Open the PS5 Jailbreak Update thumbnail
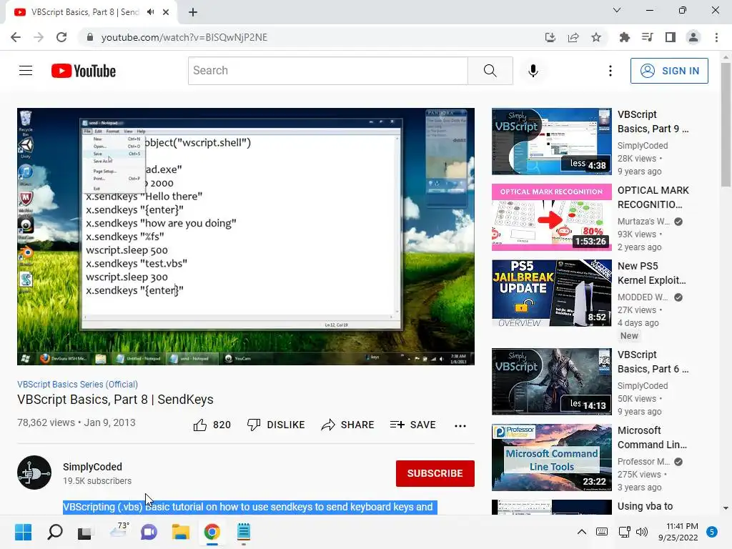Viewport: 732px width, 549px height. point(551,292)
